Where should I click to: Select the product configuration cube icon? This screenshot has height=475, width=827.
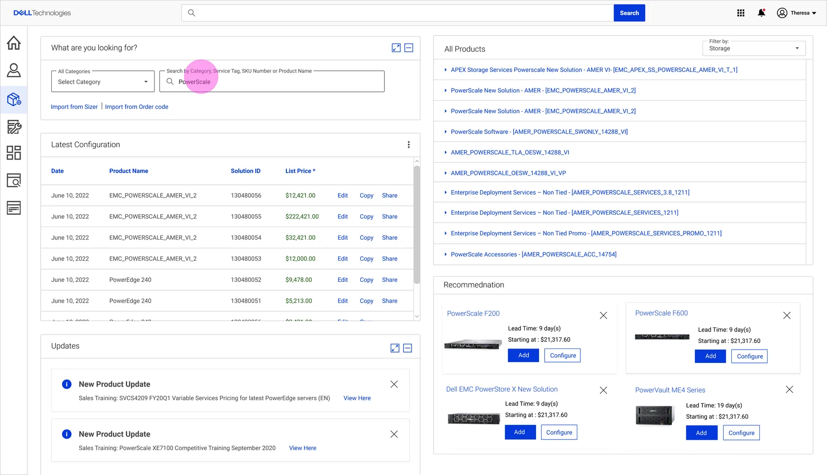pos(14,99)
